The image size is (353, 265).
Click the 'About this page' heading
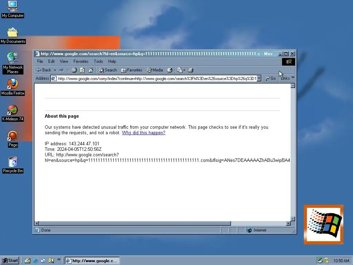[62, 116]
